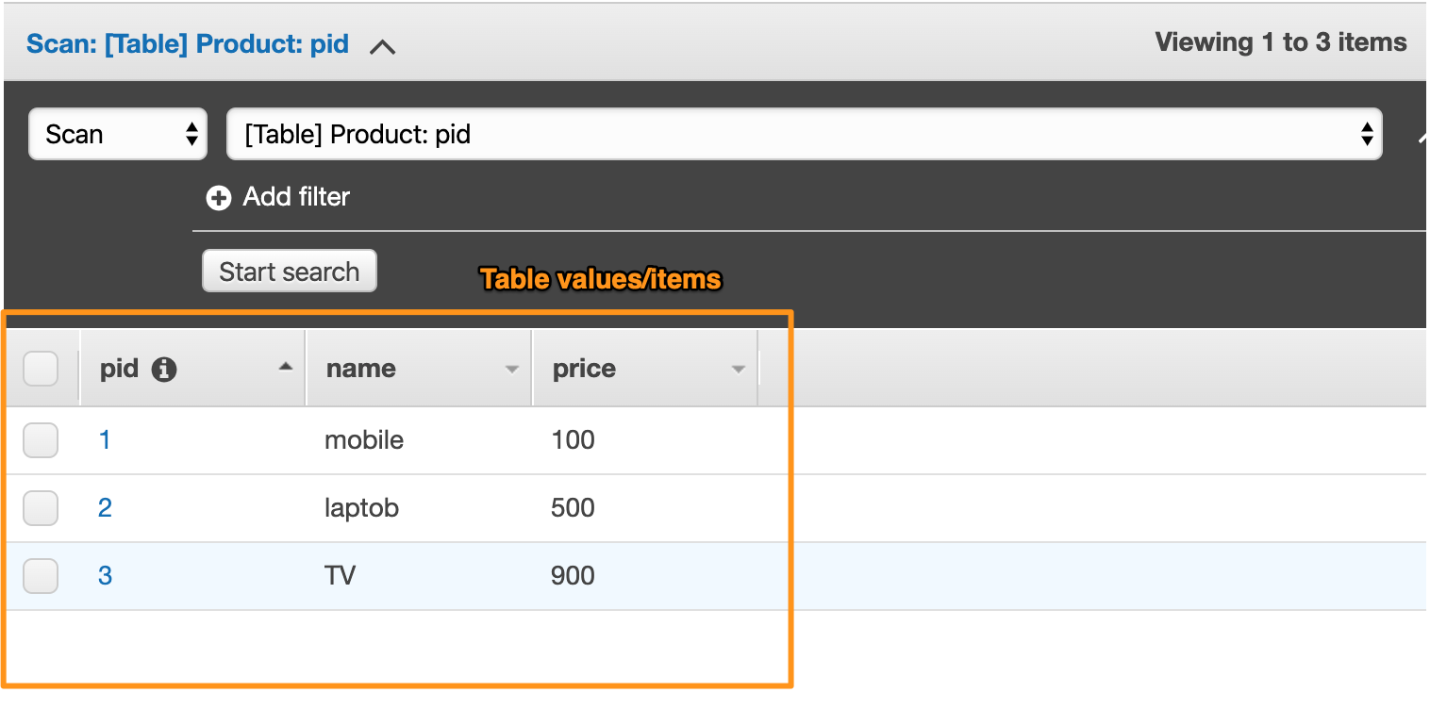Image resolution: width=1447 pixels, height=709 pixels.
Task: Click the plus icon beside Add filter
Action: [219, 198]
